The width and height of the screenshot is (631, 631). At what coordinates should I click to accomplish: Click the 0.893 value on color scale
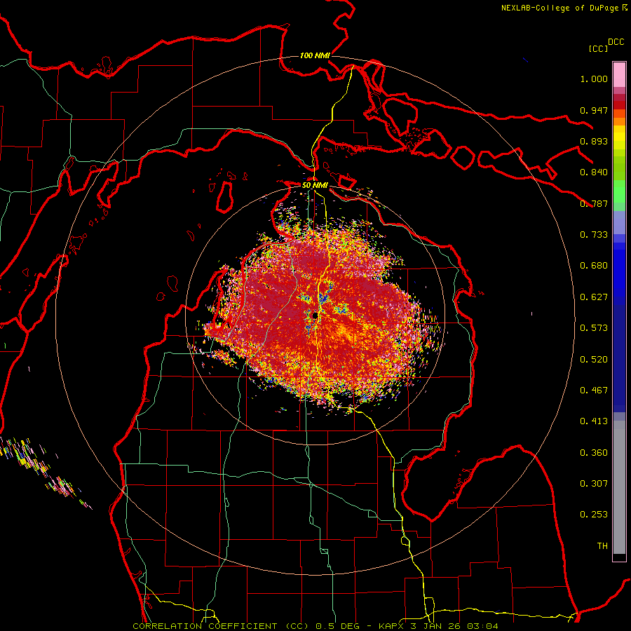coord(594,141)
